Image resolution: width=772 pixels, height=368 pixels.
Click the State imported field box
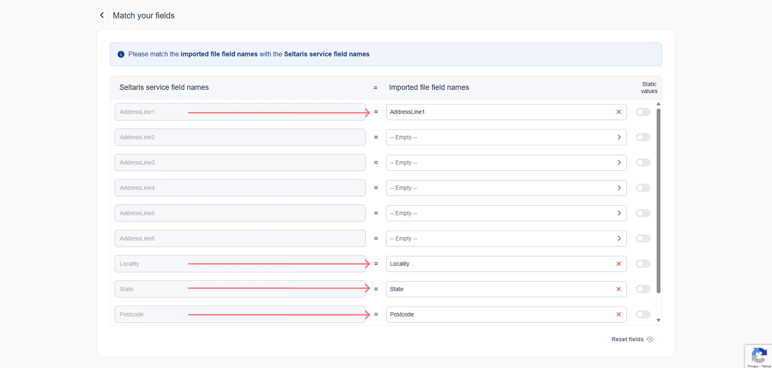[x=498, y=289]
